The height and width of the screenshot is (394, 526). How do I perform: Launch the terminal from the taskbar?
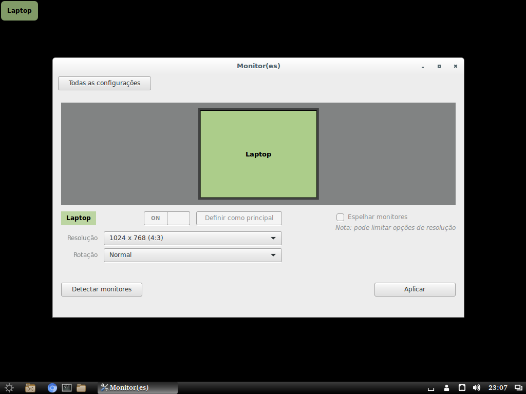(67, 388)
